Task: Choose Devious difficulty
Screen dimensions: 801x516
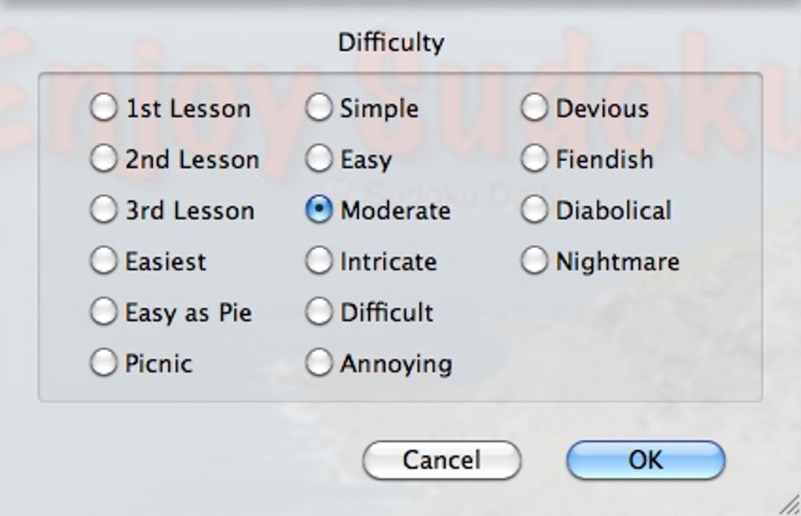Action: point(534,108)
